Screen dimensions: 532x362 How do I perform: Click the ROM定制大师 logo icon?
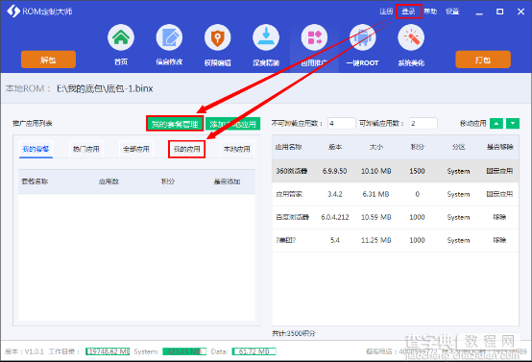[x=13, y=12]
